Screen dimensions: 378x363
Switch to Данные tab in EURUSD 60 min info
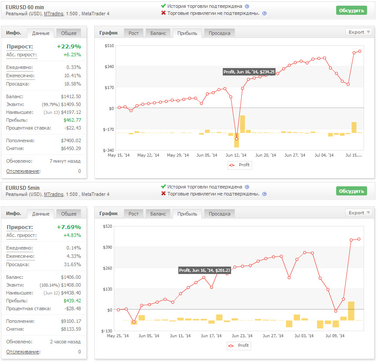tap(41, 33)
